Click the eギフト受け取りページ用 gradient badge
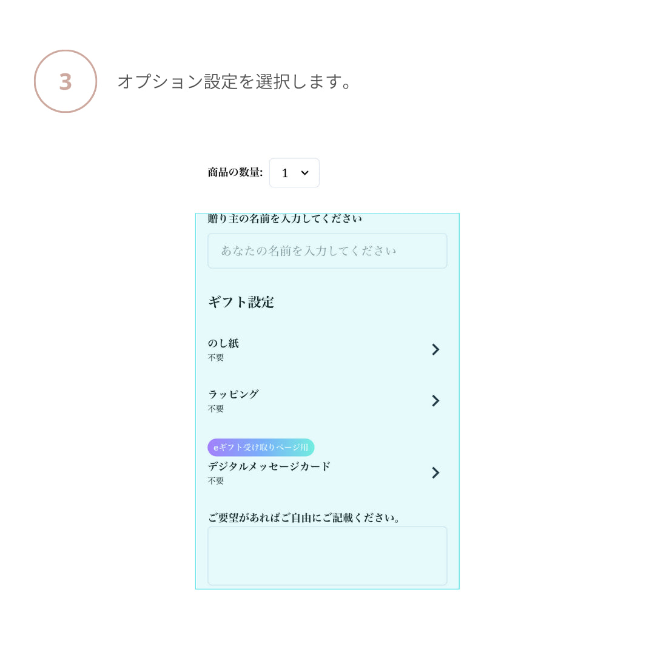Screen dimensions: 655x655 click(261, 448)
